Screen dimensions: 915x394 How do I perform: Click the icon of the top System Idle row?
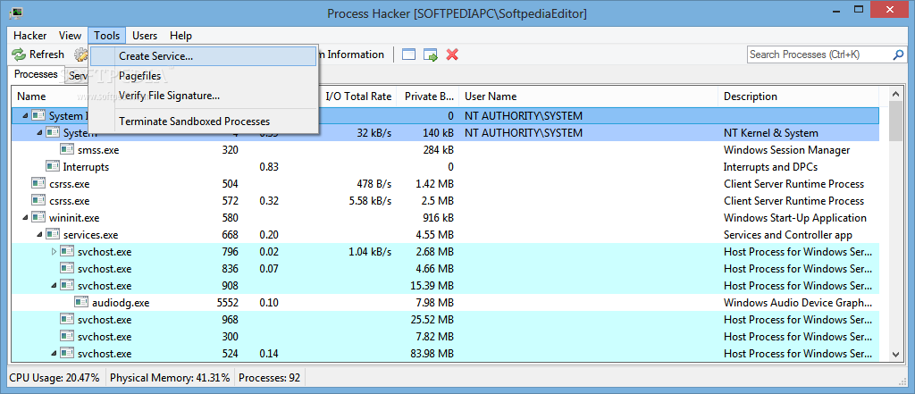[x=38, y=115]
